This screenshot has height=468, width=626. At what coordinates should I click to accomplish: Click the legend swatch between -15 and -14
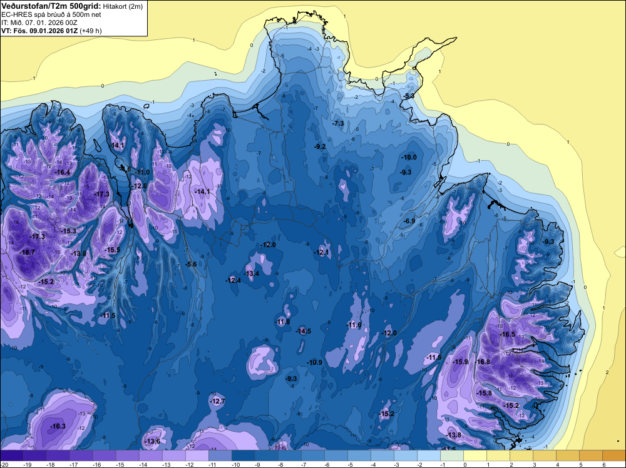click(x=127, y=455)
